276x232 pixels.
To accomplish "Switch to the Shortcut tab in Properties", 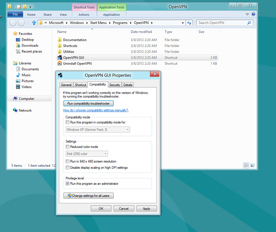I will click(80, 85).
